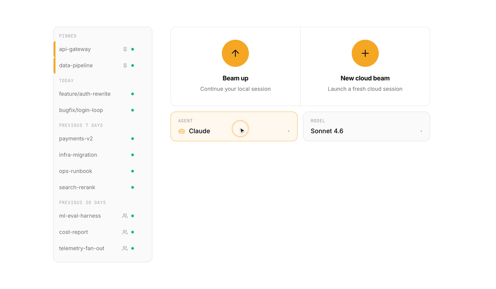Viewport: 496px width, 289px height.
Task: Select the Sonnet 4.6 model value
Action: pos(327,131)
